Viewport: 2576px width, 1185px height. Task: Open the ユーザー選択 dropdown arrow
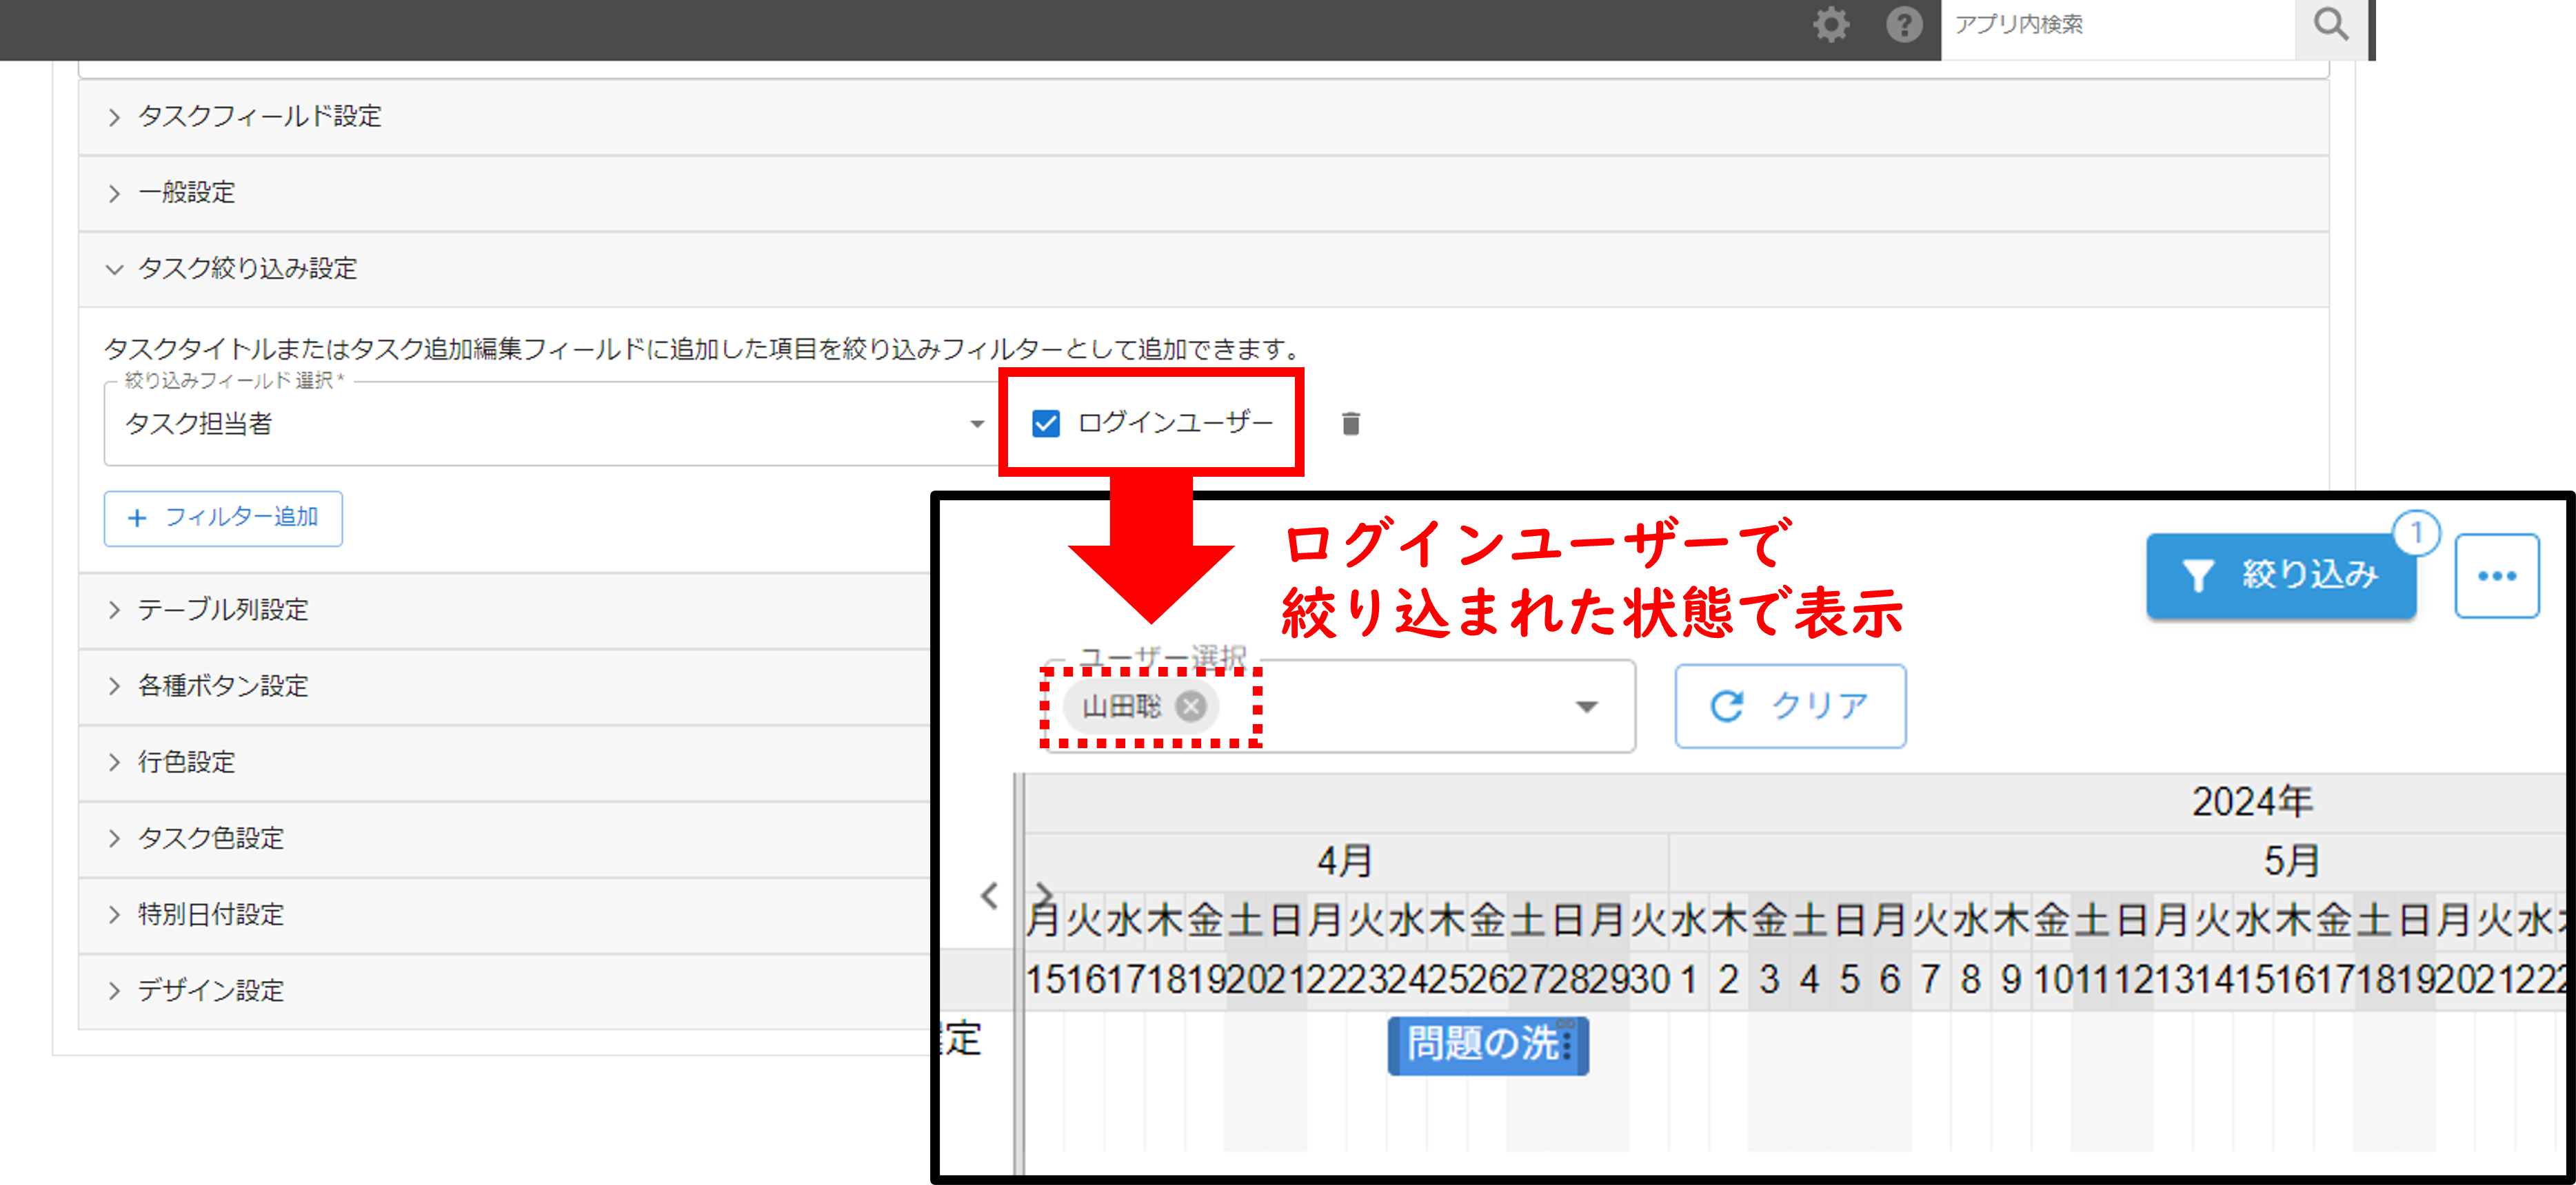tap(1587, 708)
